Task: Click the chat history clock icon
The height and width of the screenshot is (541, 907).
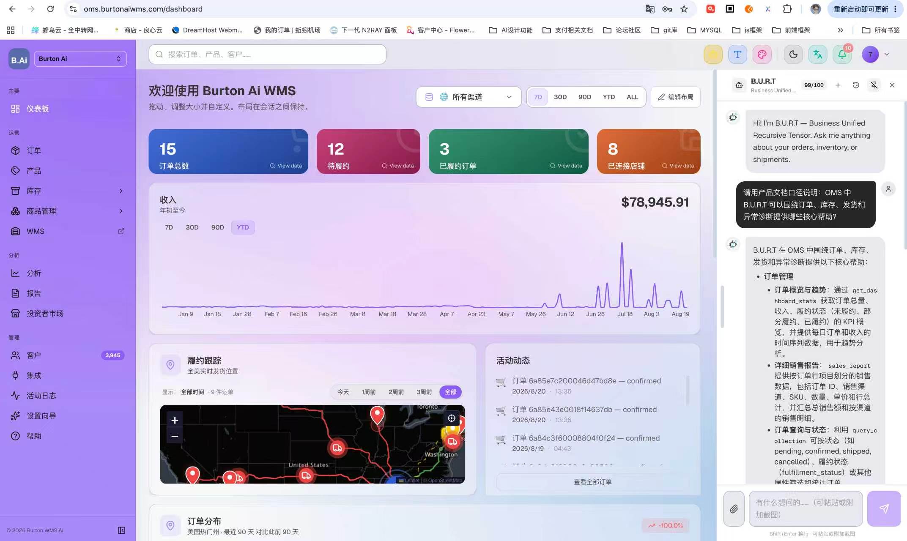Action: tap(856, 85)
